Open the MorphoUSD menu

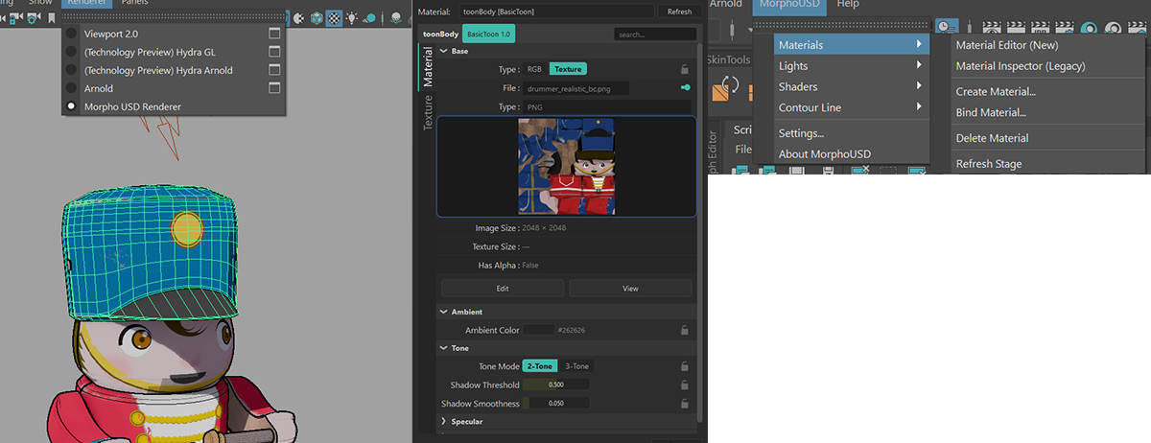click(x=789, y=6)
